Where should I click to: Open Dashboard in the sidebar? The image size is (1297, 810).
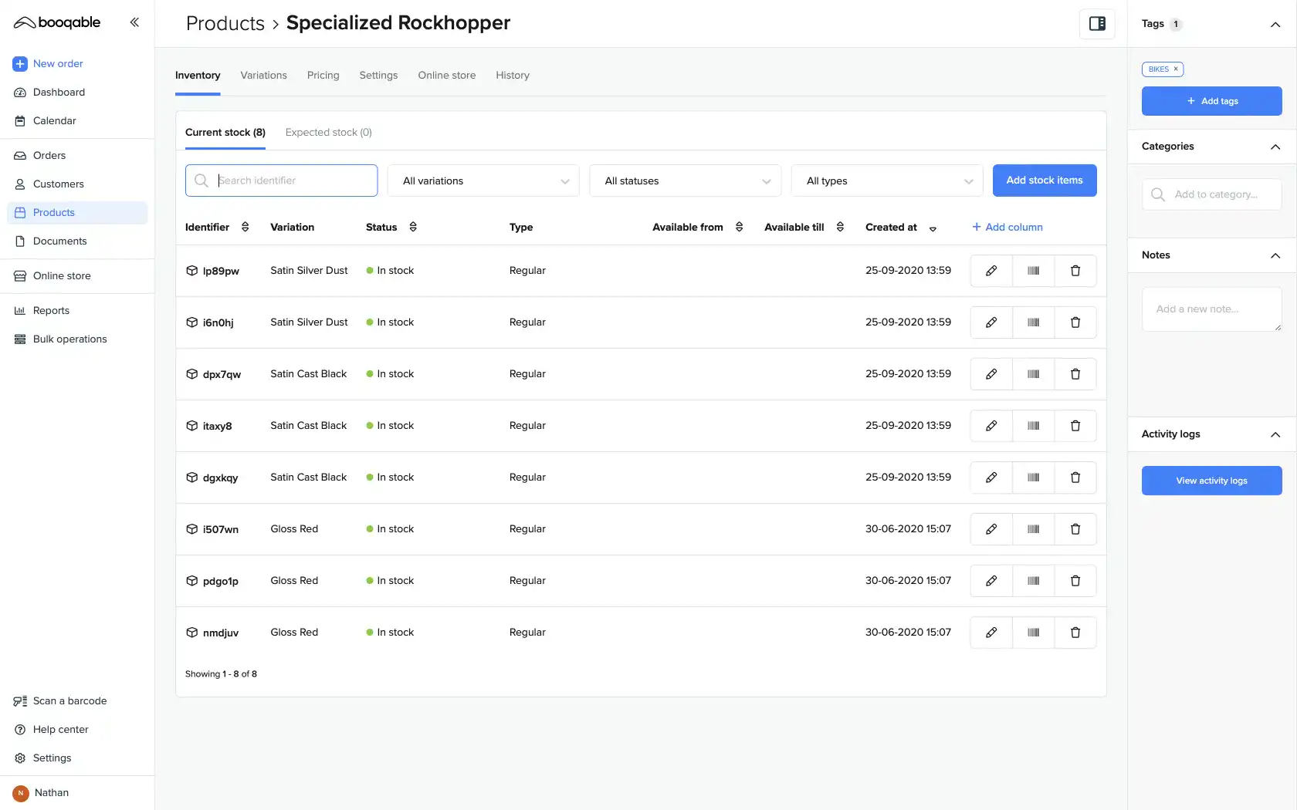[x=59, y=92]
